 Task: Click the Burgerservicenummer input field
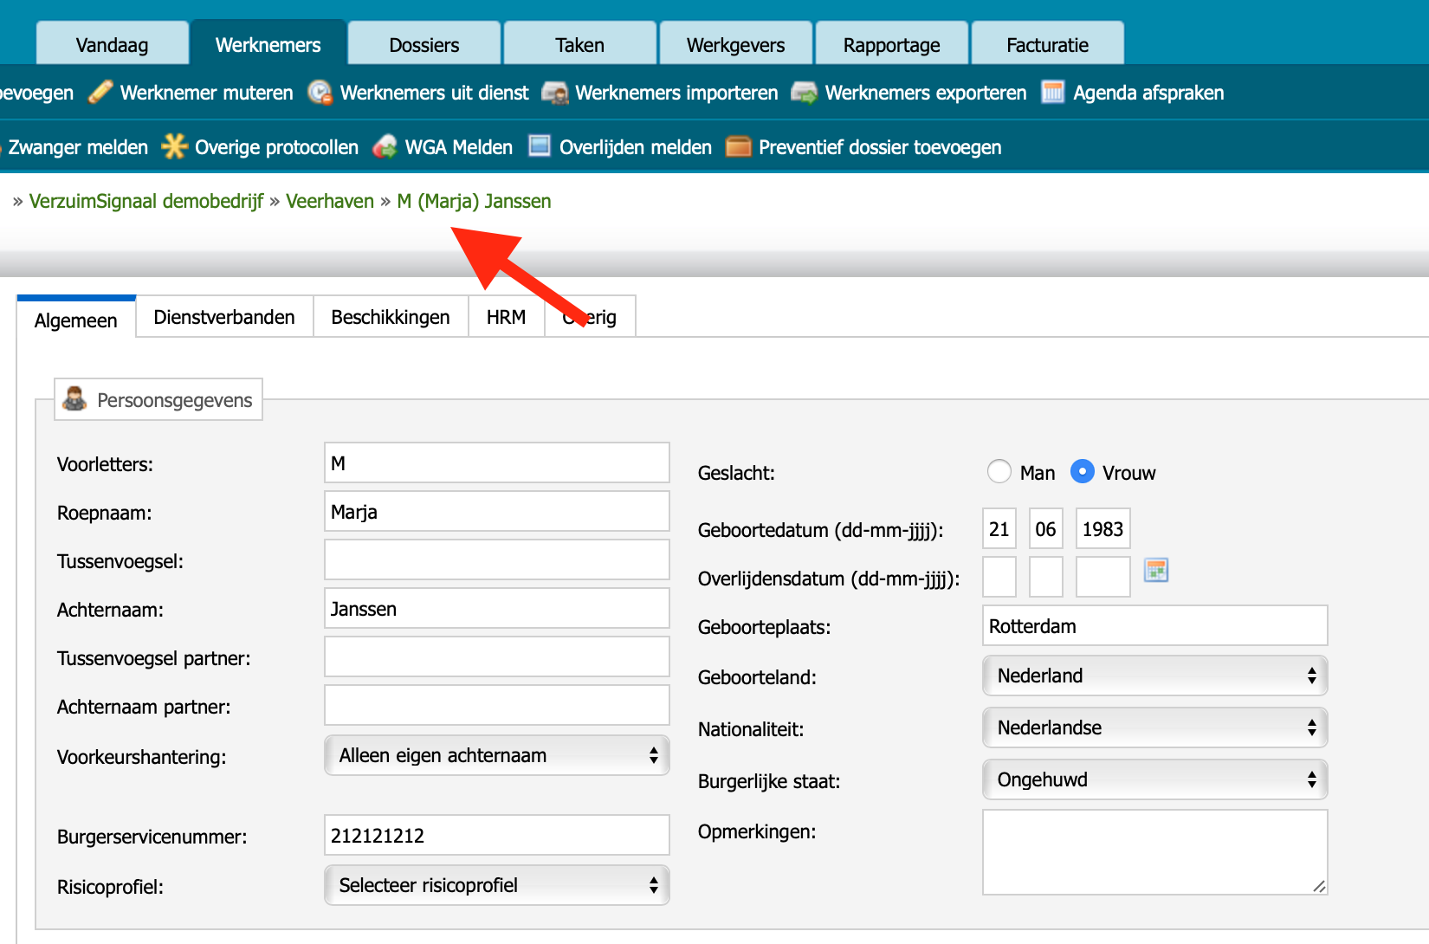(x=497, y=835)
